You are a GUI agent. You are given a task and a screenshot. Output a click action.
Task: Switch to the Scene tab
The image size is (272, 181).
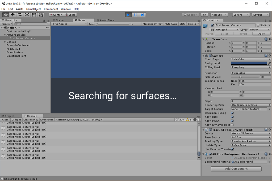click(x=60, y=20)
